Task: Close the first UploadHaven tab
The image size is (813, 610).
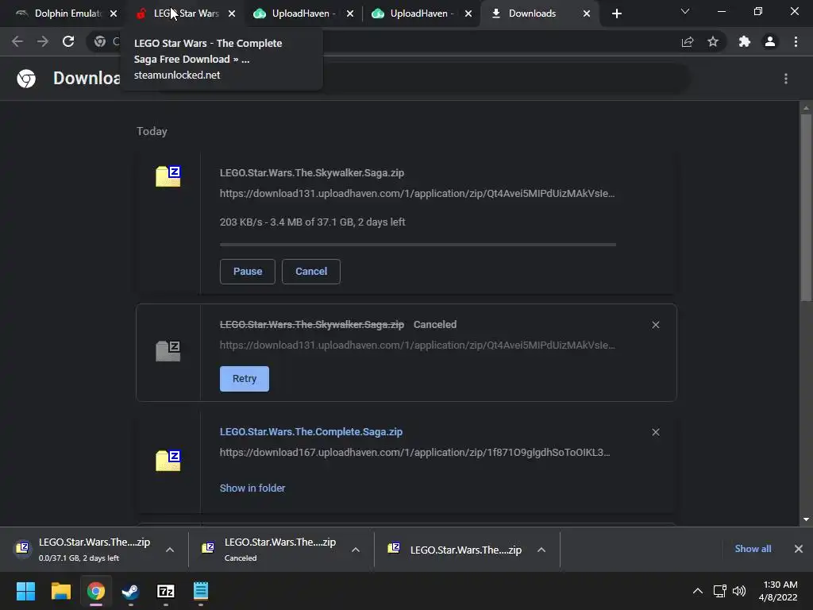Action: [350, 14]
